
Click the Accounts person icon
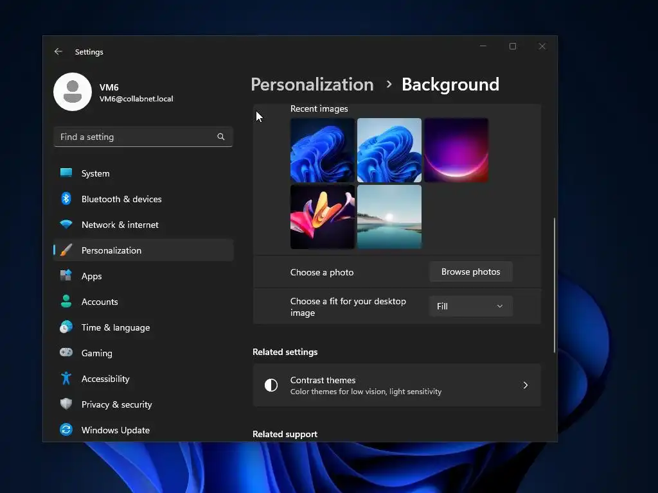point(66,301)
